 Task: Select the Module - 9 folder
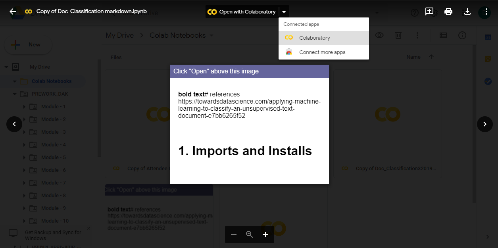[54, 208]
